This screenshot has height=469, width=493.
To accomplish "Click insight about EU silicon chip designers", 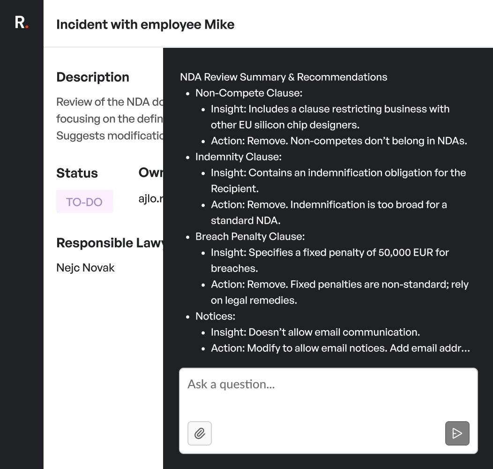I will [x=330, y=117].
